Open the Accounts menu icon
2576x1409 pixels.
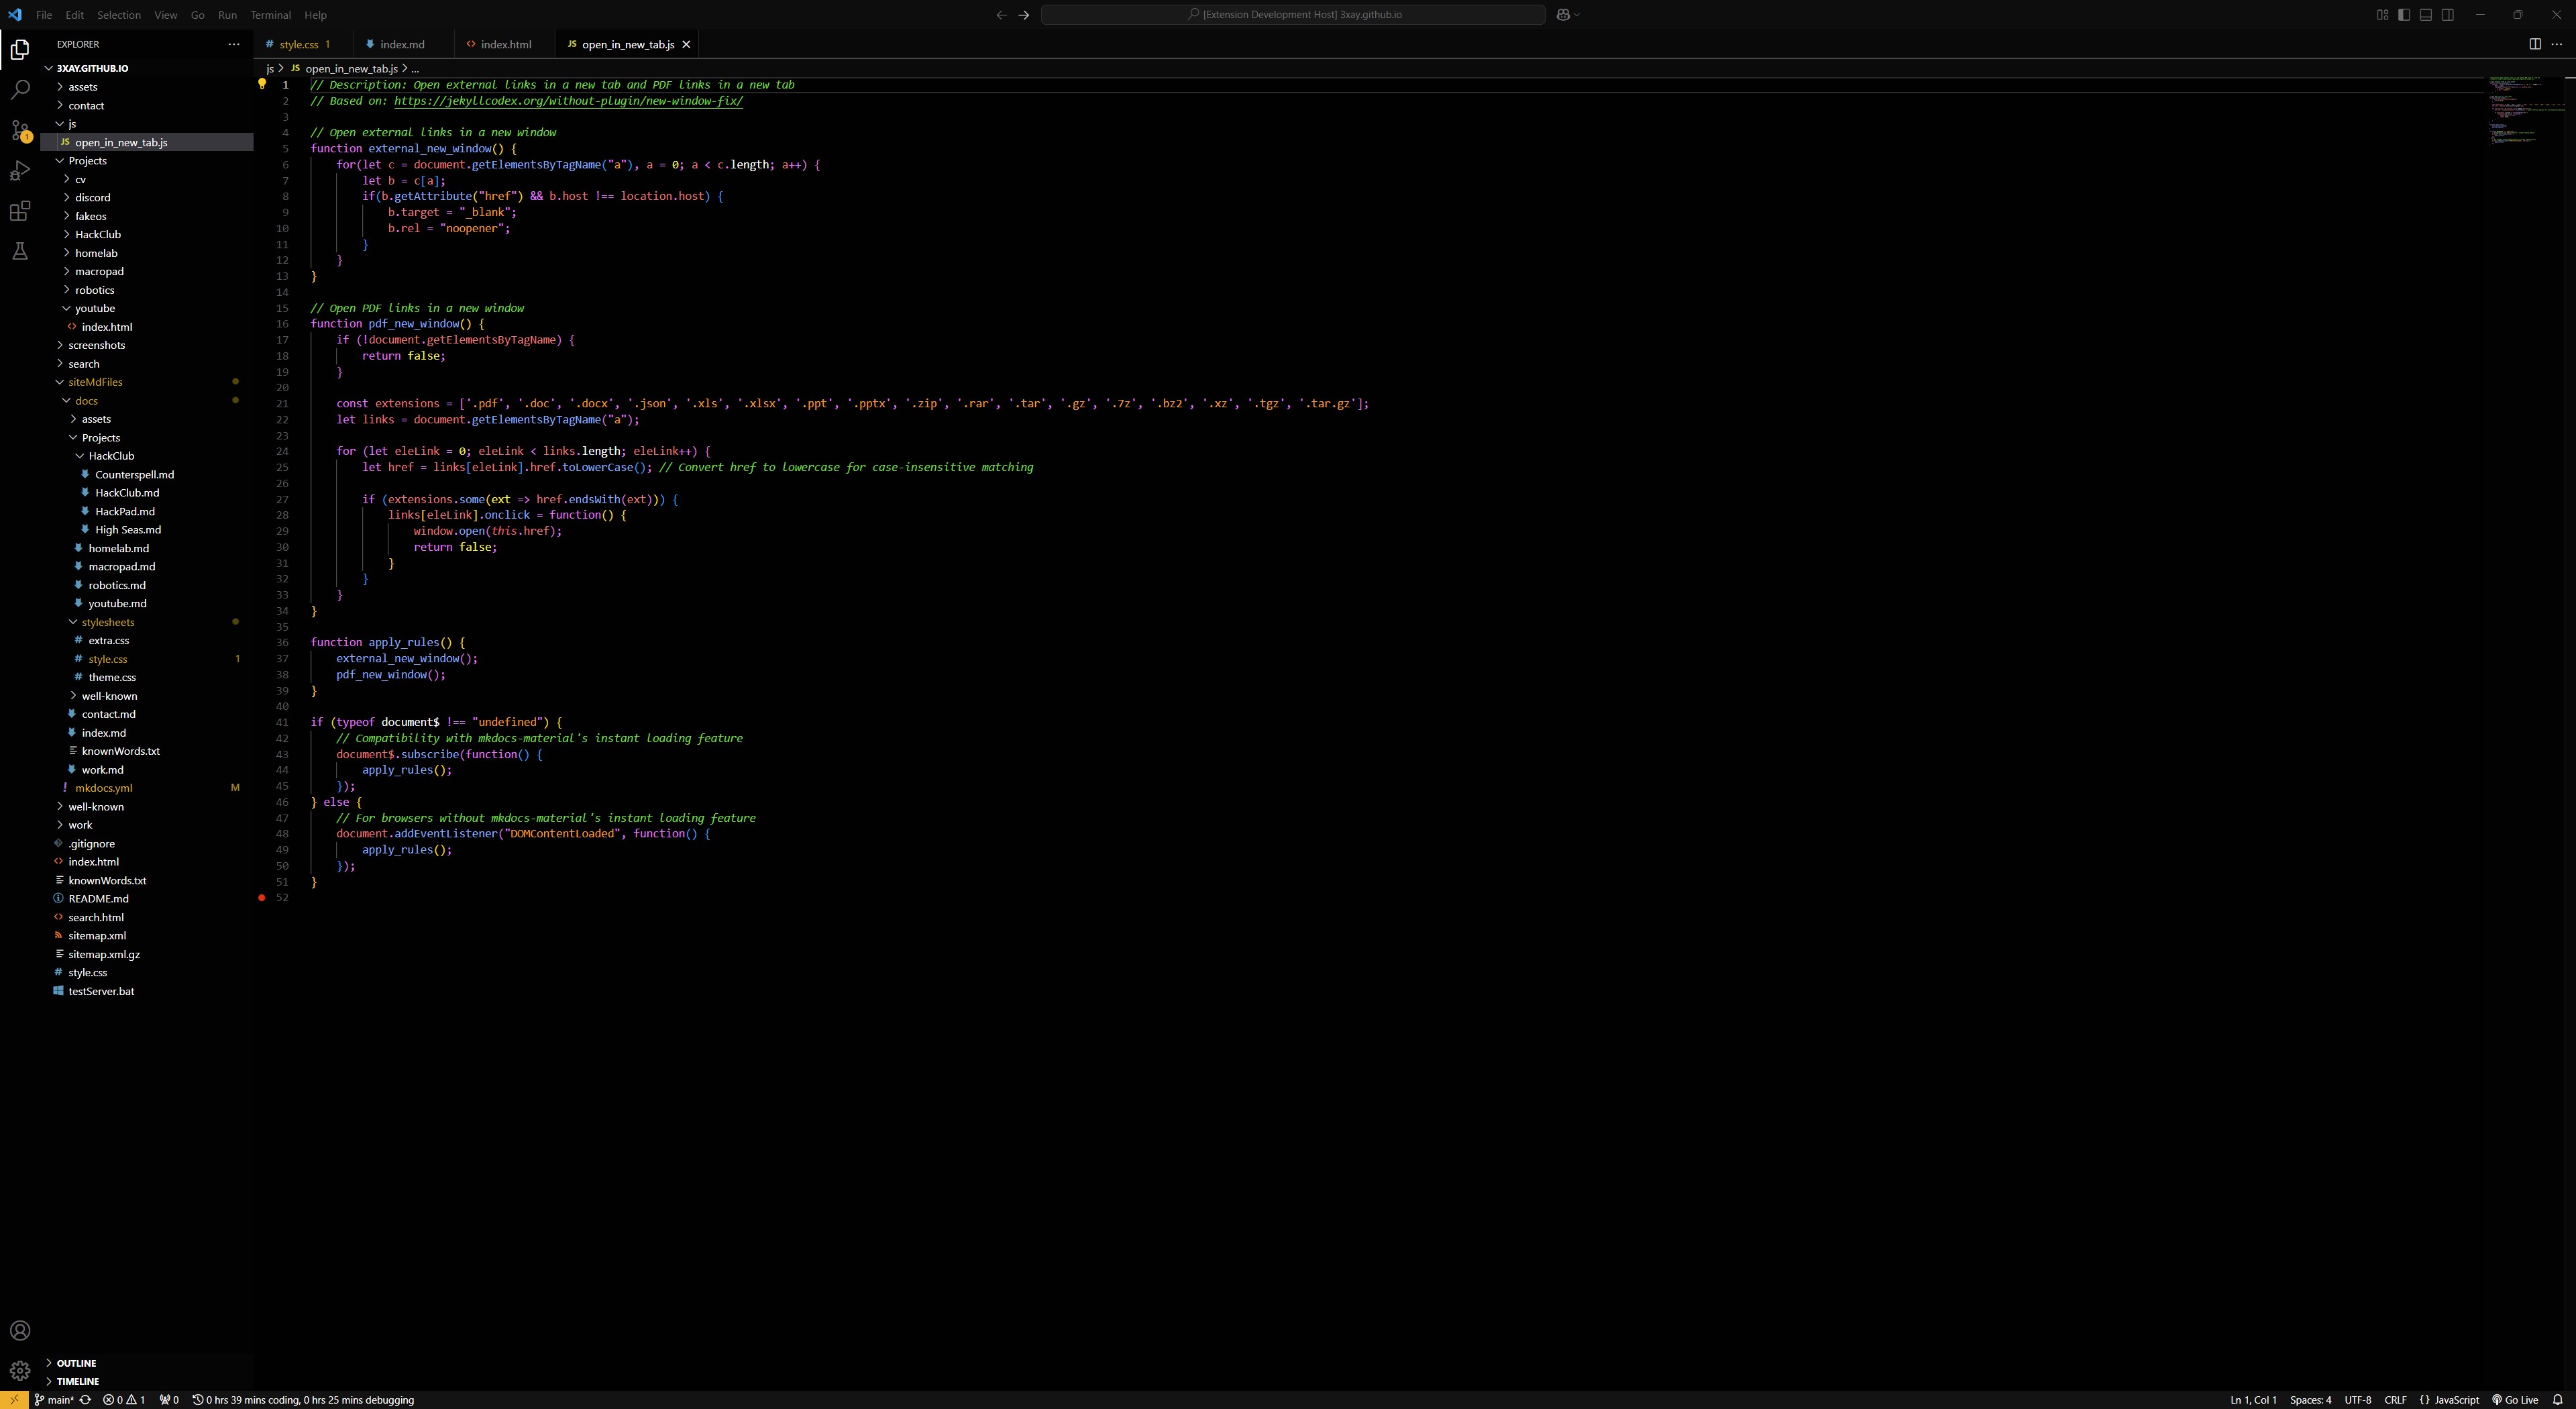tap(20, 1330)
